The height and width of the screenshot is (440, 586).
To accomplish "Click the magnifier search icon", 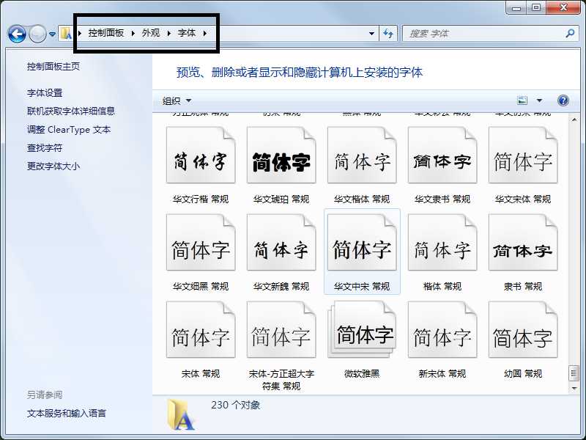I will (x=570, y=33).
